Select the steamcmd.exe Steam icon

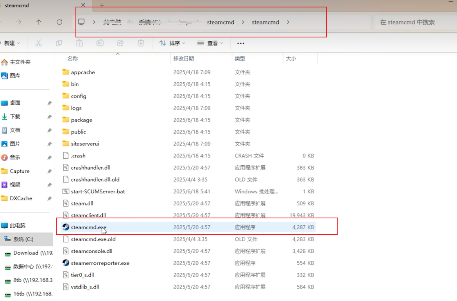(x=66, y=227)
